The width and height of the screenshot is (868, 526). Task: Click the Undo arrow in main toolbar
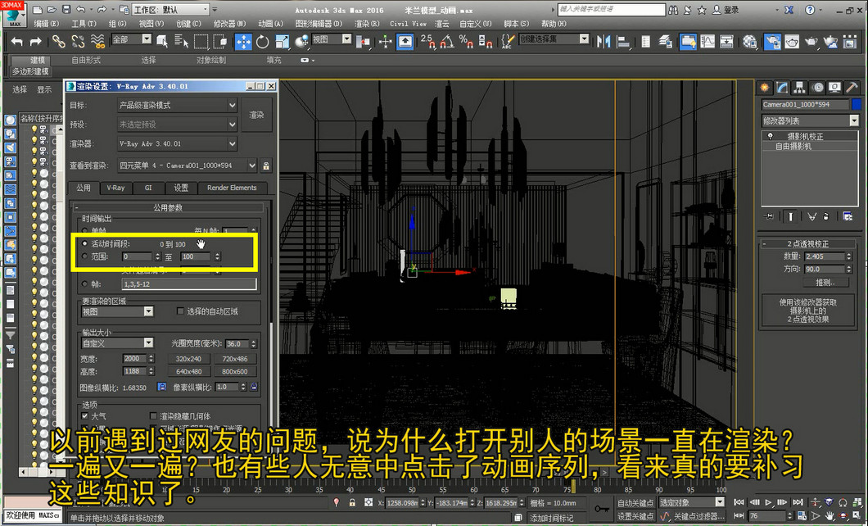tap(17, 42)
